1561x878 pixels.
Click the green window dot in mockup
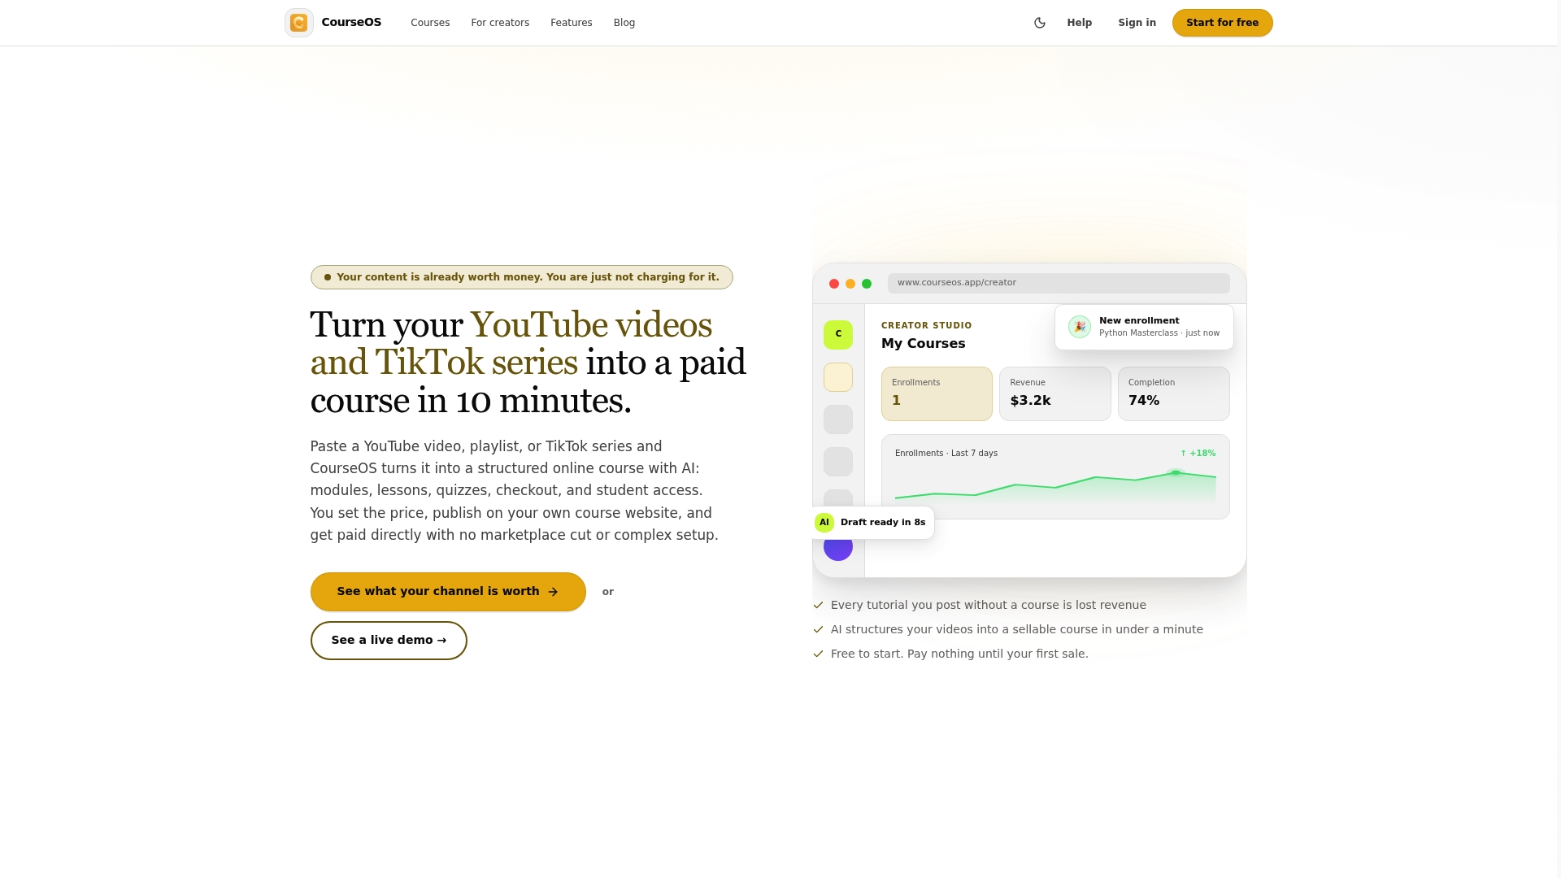(x=867, y=284)
